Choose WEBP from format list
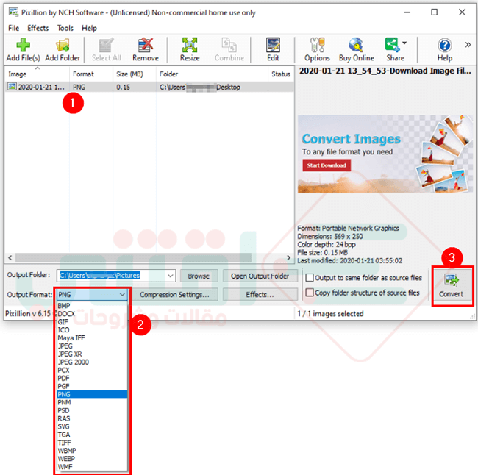The height and width of the screenshot is (475, 478). [92, 459]
